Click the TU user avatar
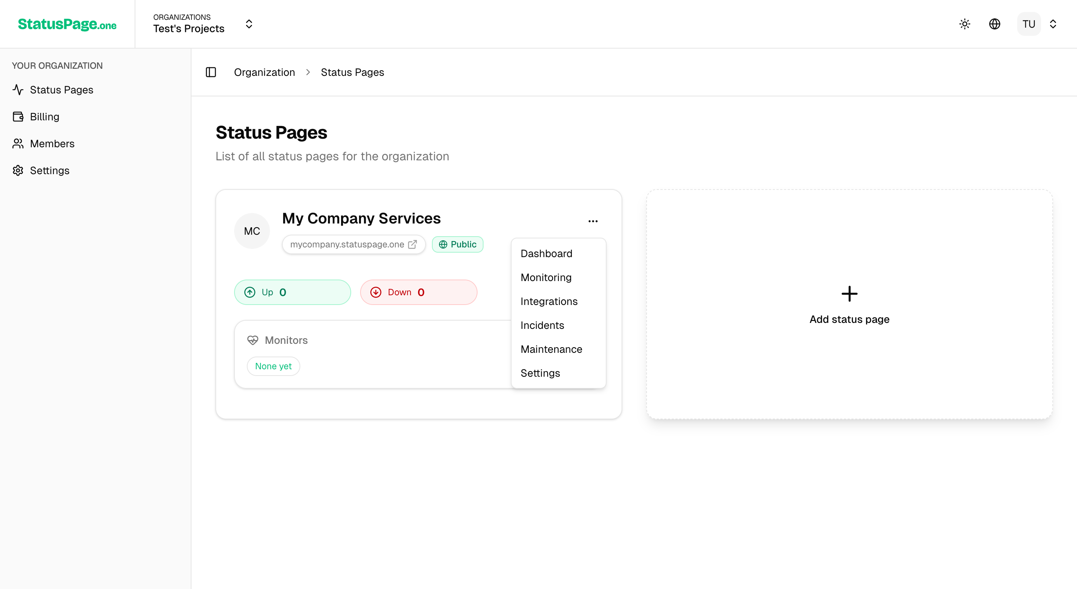The width and height of the screenshot is (1077, 589). (x=1028, y=24)
